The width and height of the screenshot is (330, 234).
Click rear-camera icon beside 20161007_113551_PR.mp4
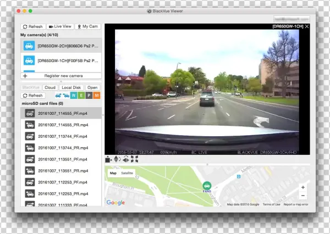point(30,171)
